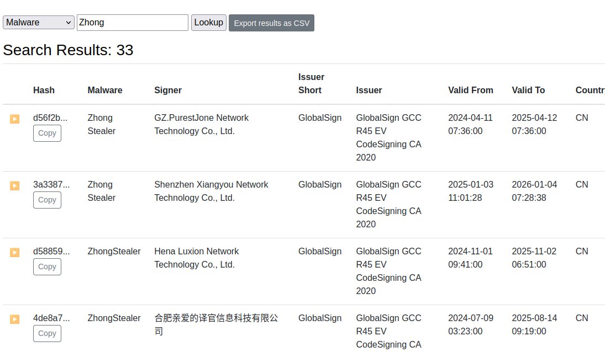This screenshot has height=352, width=605.
Task: Expand the 3a3387... row details arrow
Action: click(x=15, y=185)
